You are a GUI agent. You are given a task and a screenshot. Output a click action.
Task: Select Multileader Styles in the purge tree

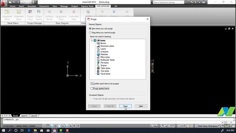pyautogui.click(x=107, y=60)
